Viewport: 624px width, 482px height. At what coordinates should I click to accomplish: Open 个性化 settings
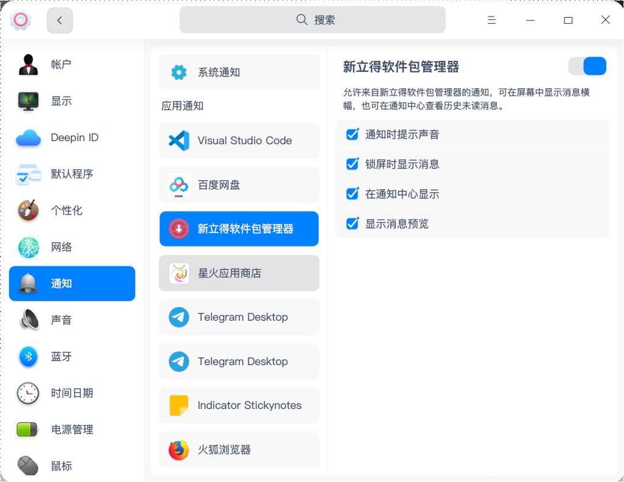coord(72,211)
